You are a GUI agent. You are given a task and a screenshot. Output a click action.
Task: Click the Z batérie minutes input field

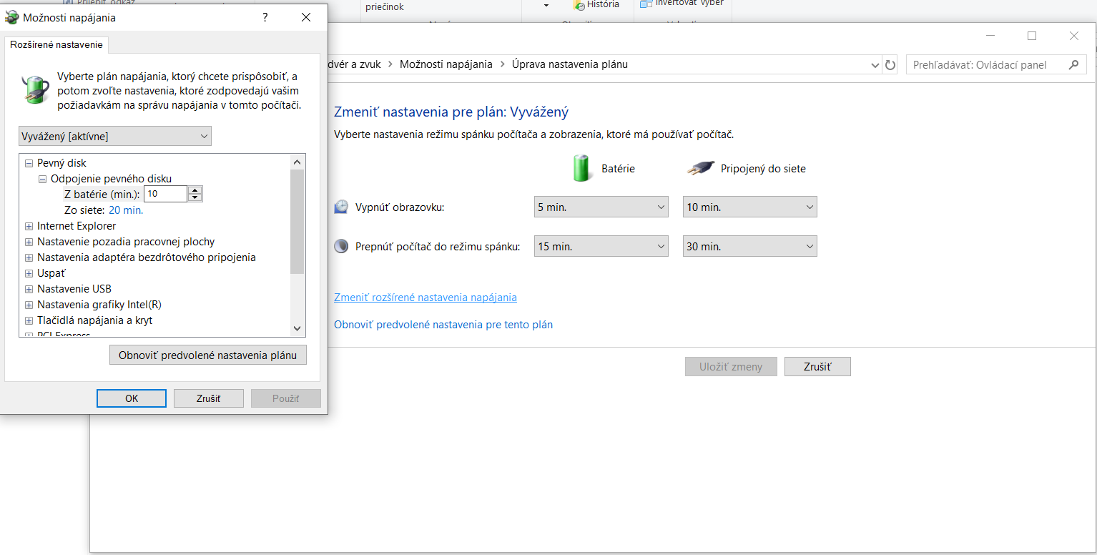(x=165, y=194)
